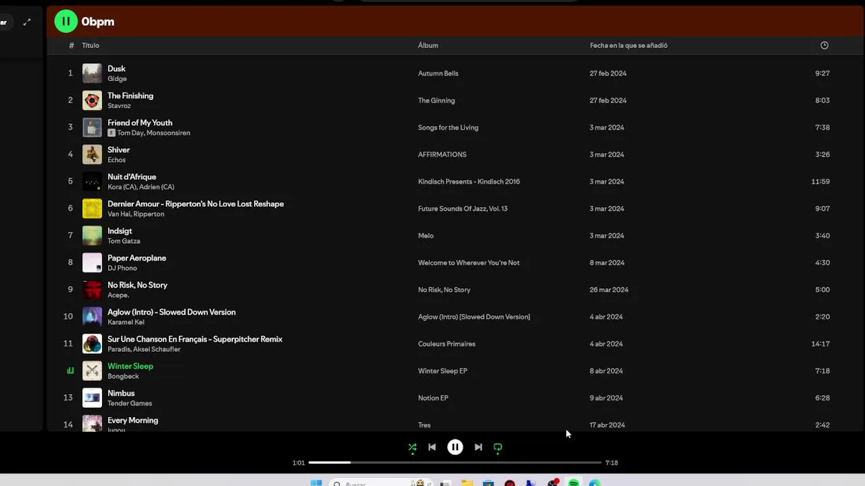Open the 0bpm playlist title

click(98, 22)
